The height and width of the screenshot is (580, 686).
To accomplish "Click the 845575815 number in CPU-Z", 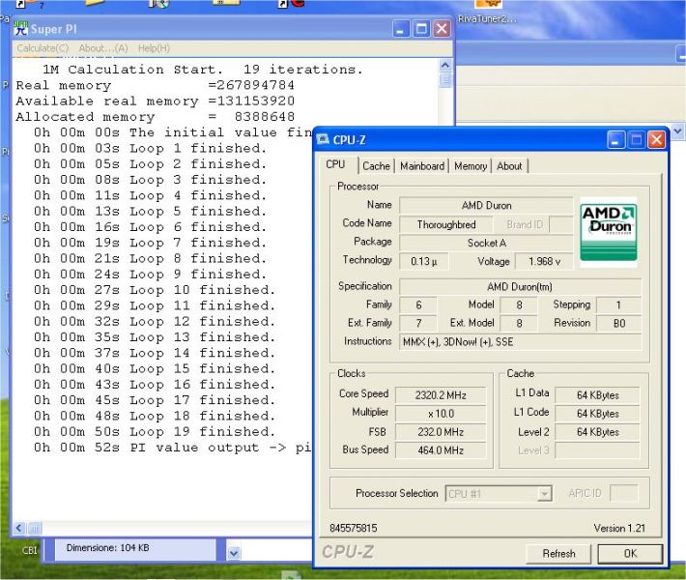I will point(354,529).
